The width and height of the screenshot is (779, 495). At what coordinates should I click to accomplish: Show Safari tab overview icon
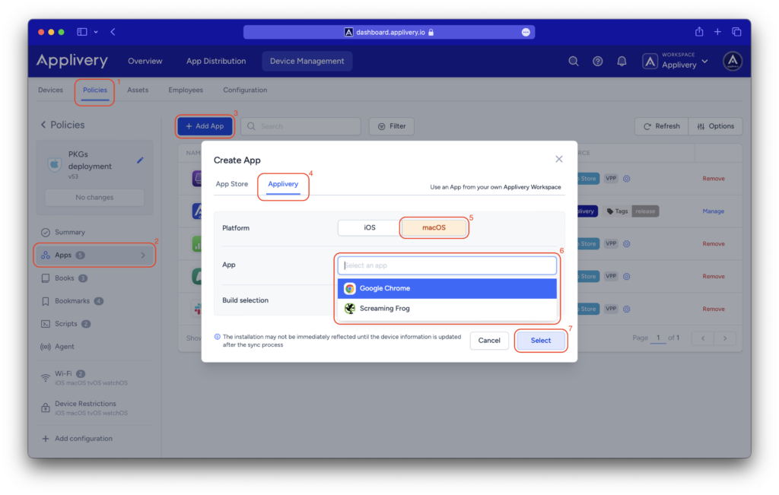pos(736,32)
